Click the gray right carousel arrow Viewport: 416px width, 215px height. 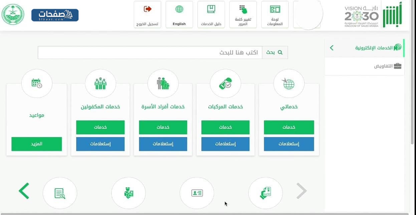coord(301,191)
